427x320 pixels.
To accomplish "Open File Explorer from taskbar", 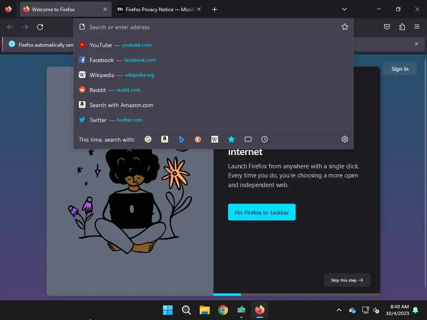I will coord(204,310).
